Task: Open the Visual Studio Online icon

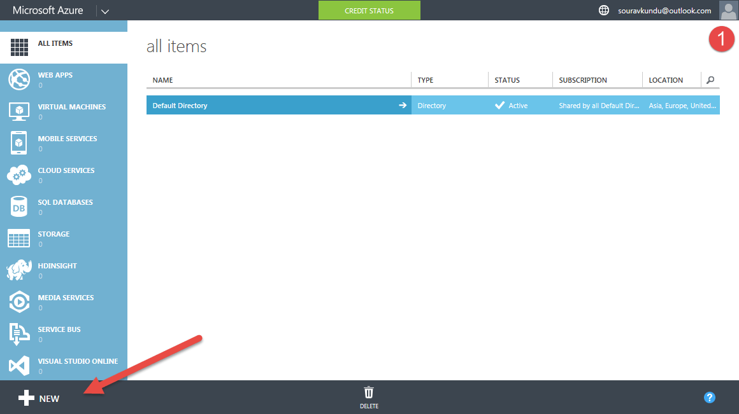Action: pyautogui.click(x=19, y=366)
